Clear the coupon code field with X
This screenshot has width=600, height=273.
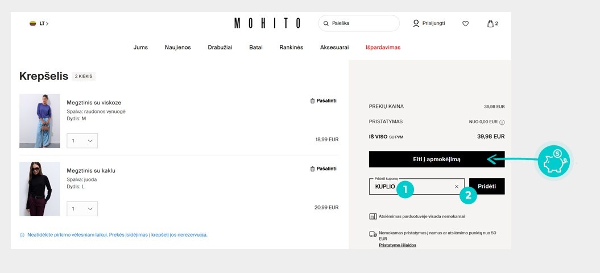[x=456, y=187]
